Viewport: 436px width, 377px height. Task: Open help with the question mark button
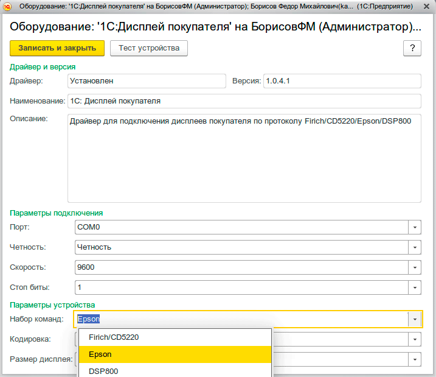click(x=412, y=48)
